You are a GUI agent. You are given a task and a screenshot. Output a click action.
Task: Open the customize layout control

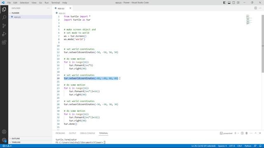point(238,2)
